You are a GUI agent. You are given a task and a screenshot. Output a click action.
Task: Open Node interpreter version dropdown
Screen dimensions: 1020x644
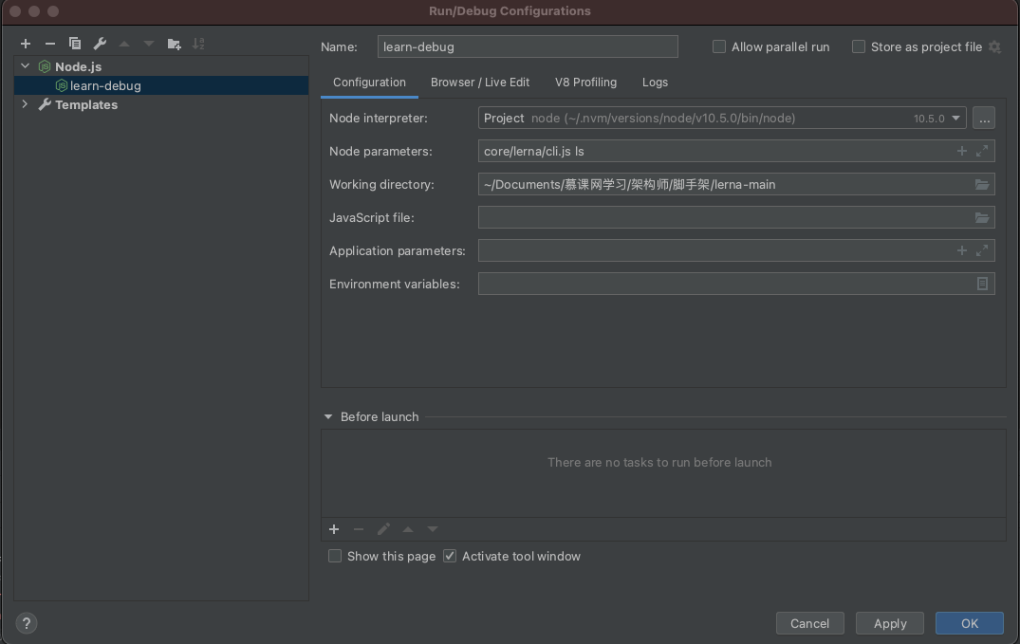tap(955, 119)
